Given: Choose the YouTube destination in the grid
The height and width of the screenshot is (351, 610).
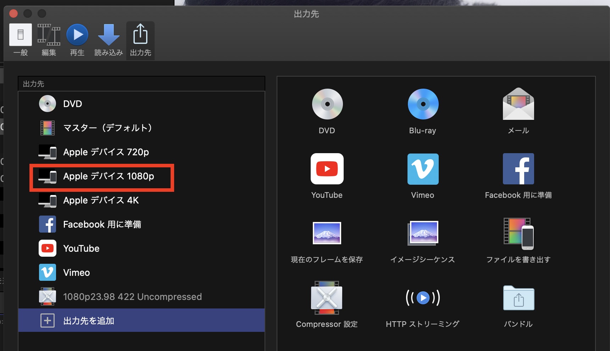Looking at the screenshot, I should [x=327, y=169].
